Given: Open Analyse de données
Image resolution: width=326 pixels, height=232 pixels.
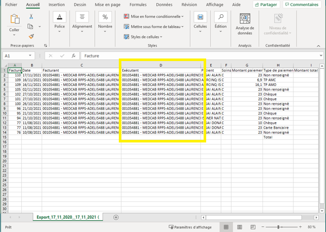Looking at the screenshot, I should 245,24.
